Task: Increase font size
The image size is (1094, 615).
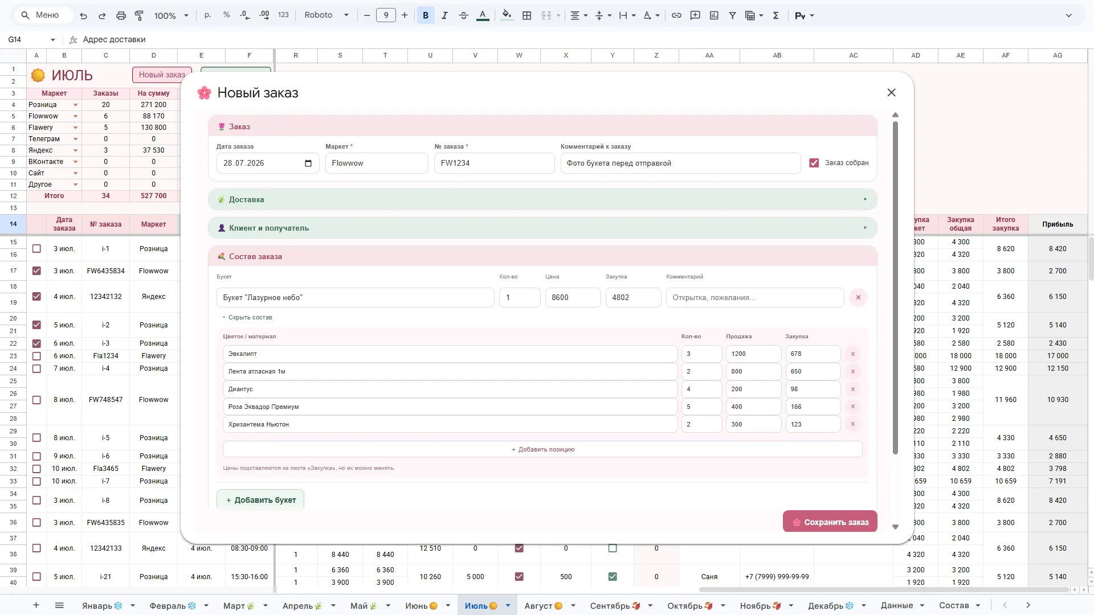Action: pos(405,15)
